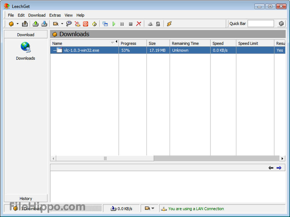Click the blue windows download-properties icon

pos(105,24)
